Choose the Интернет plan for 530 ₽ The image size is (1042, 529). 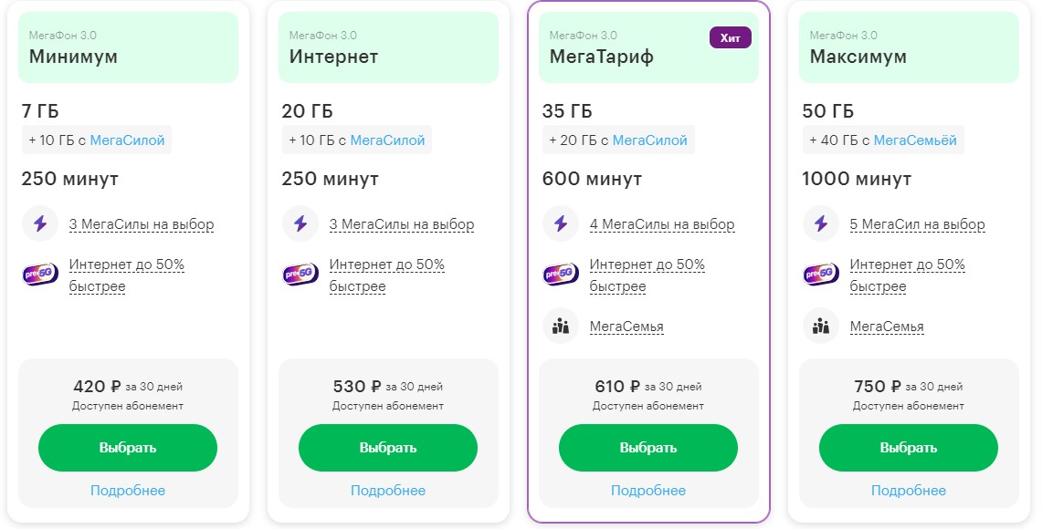(388, 448)
